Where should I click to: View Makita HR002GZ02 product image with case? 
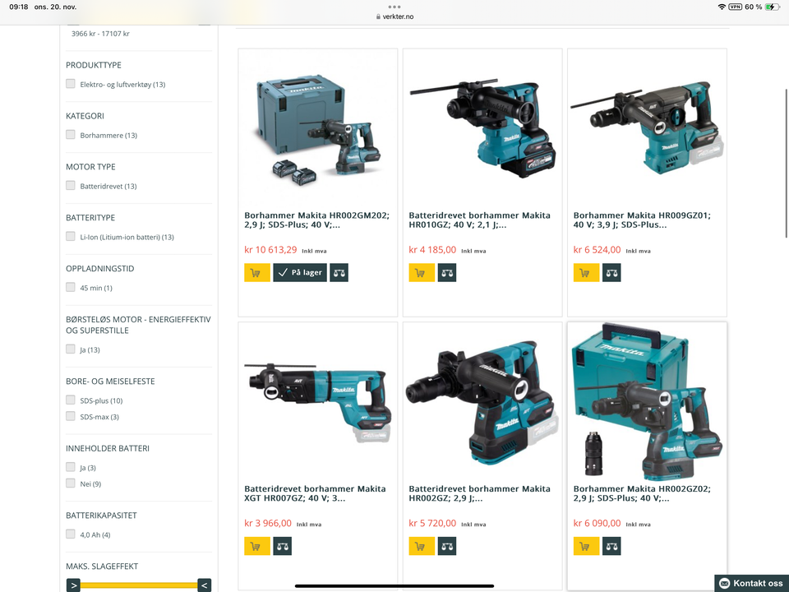pos(647,401)
